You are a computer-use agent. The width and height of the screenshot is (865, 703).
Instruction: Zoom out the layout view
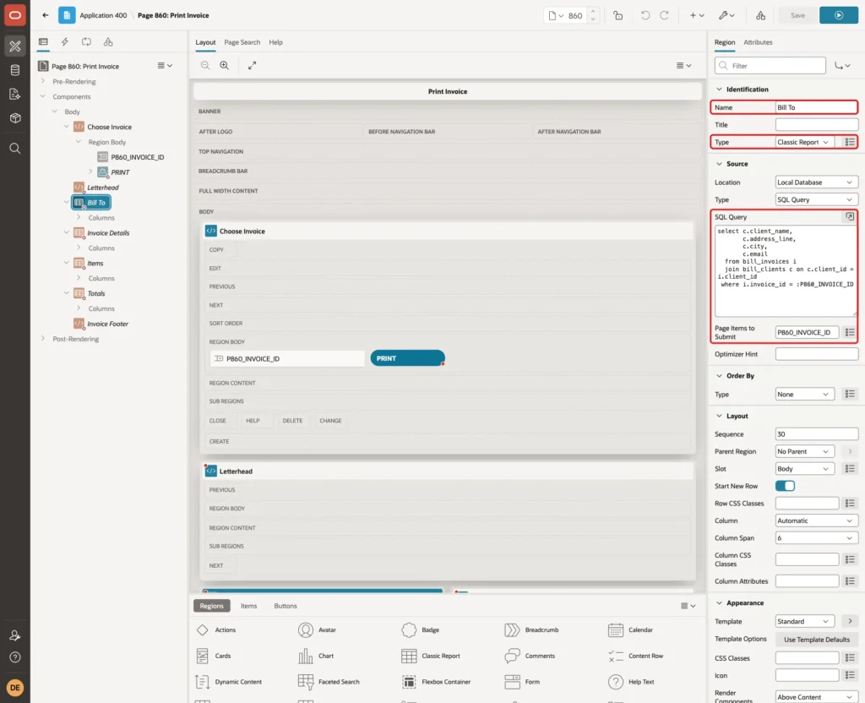[x=205, y=65]
